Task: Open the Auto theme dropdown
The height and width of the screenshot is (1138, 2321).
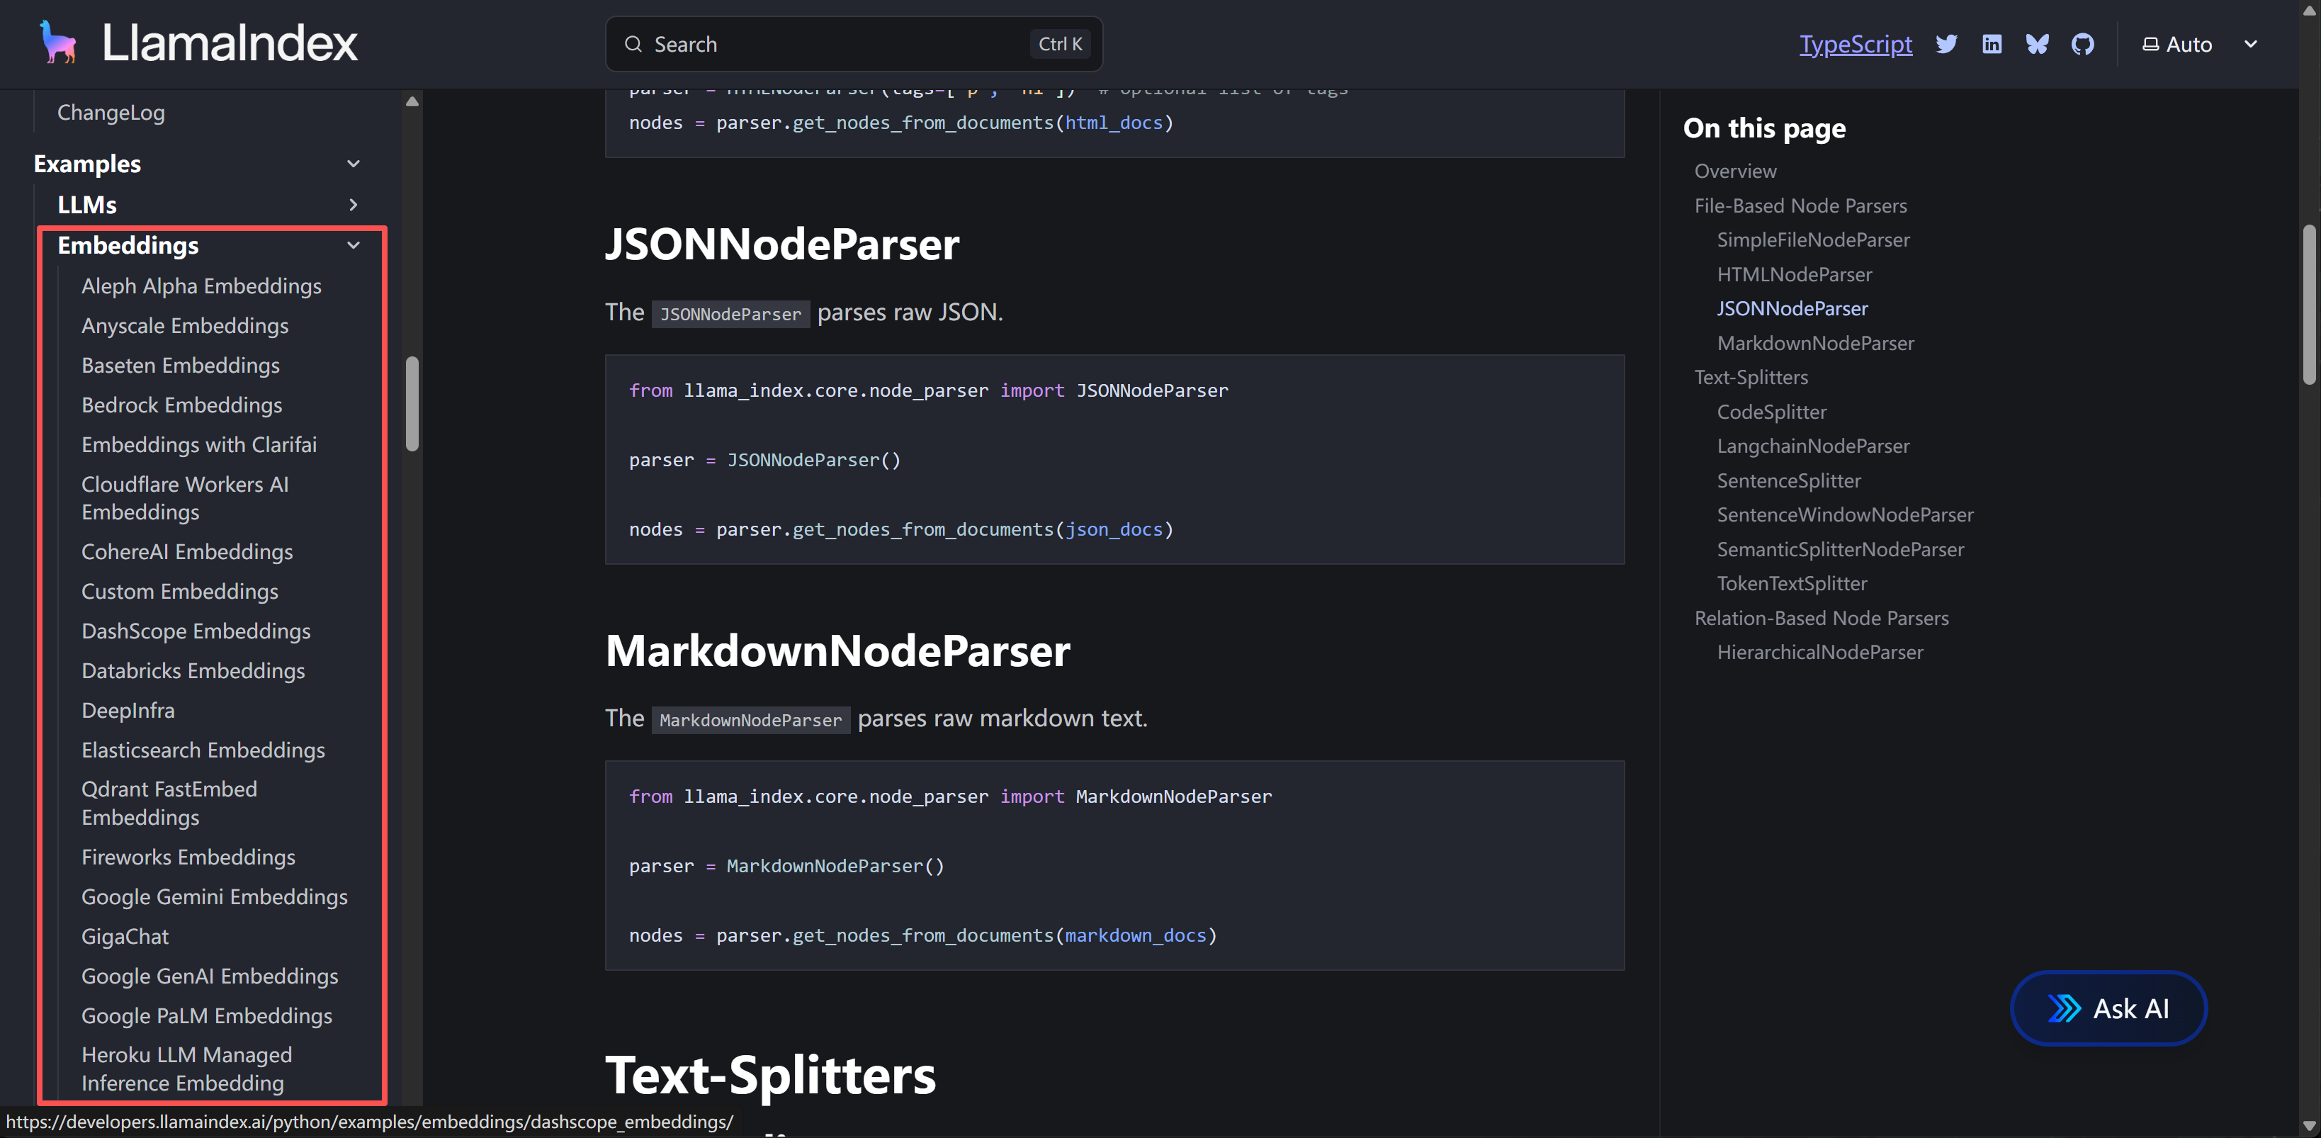Action: pyautogui.click(x=2199, y=44)
